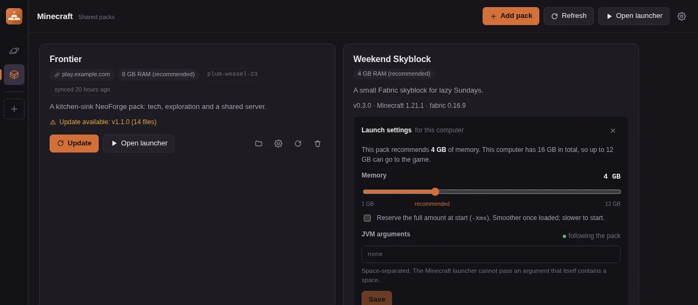Open the gear settings icon in header
Screen dimensions: 698x305
click(682, 16)
